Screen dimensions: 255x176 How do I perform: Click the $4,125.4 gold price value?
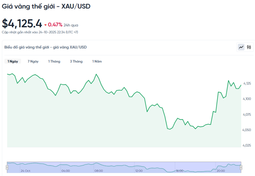point(22,23)
